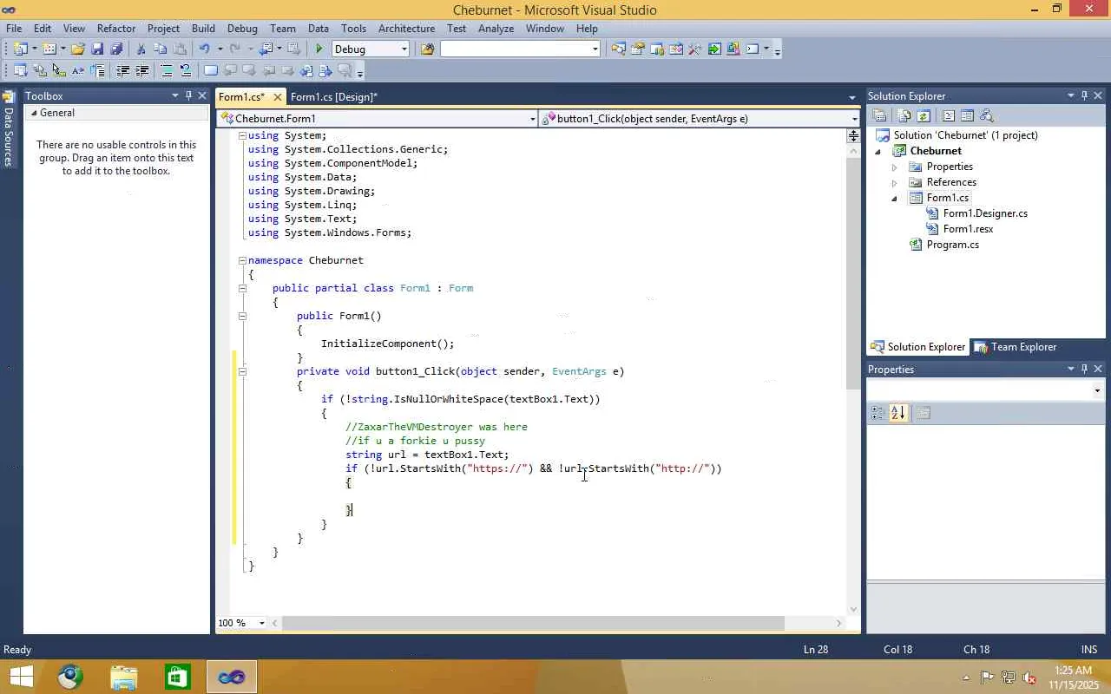The image size is (1111, 694).
Task: Switch to the Form1.cs [Design] tab
Action: tap(333, 97)
